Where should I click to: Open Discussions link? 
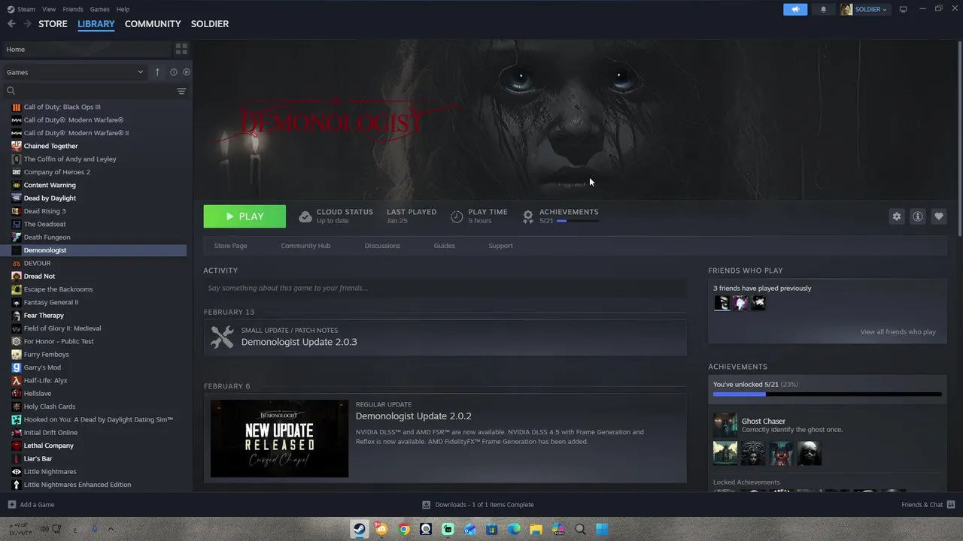pyautogui.click(x=382, y=246)
